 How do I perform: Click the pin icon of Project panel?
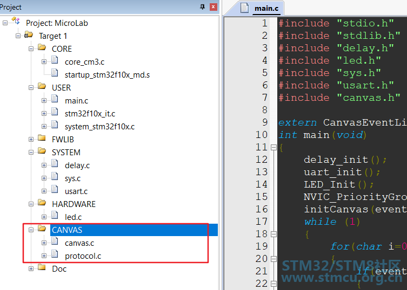coord(203,7)
